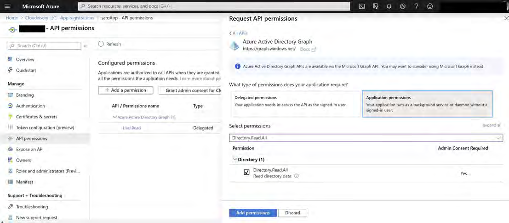Click Add a permission button

tap(126, 90)
